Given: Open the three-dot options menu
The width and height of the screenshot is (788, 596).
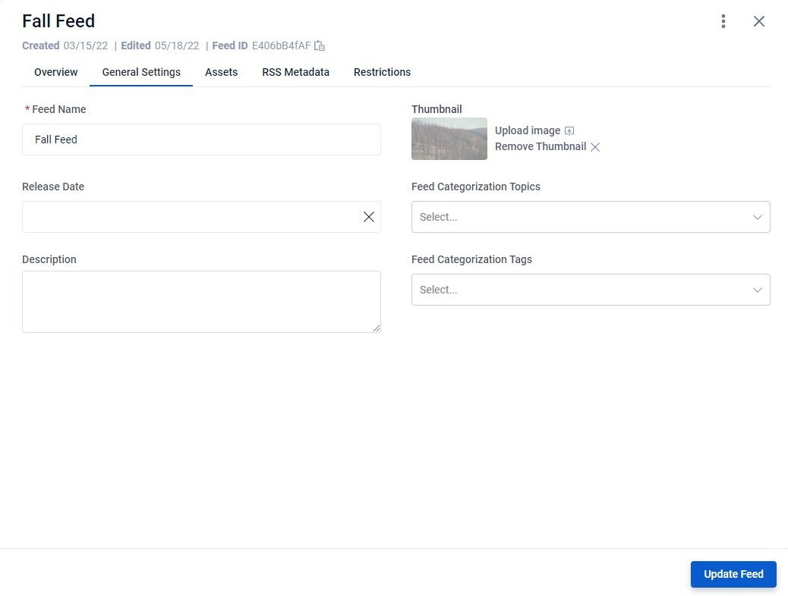Looking at the screenshot, I should [723, 21].
